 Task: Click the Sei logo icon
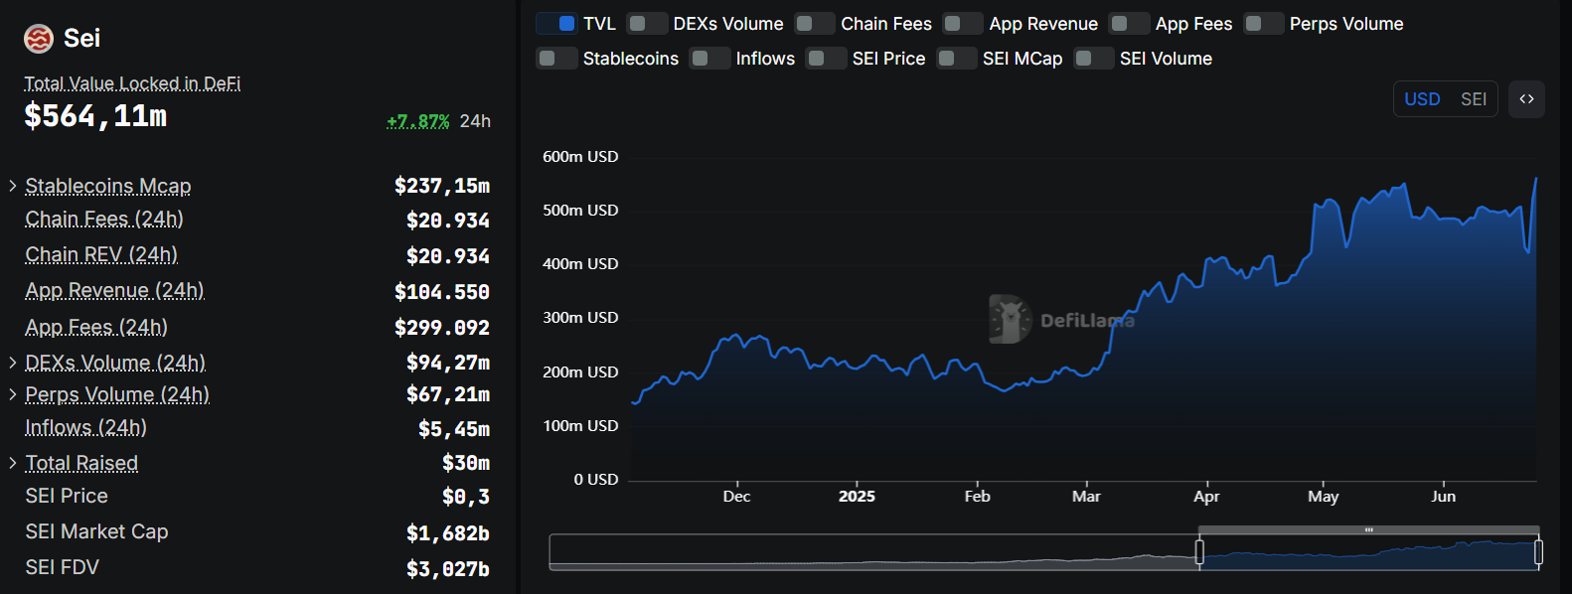(x=39, y=39)
